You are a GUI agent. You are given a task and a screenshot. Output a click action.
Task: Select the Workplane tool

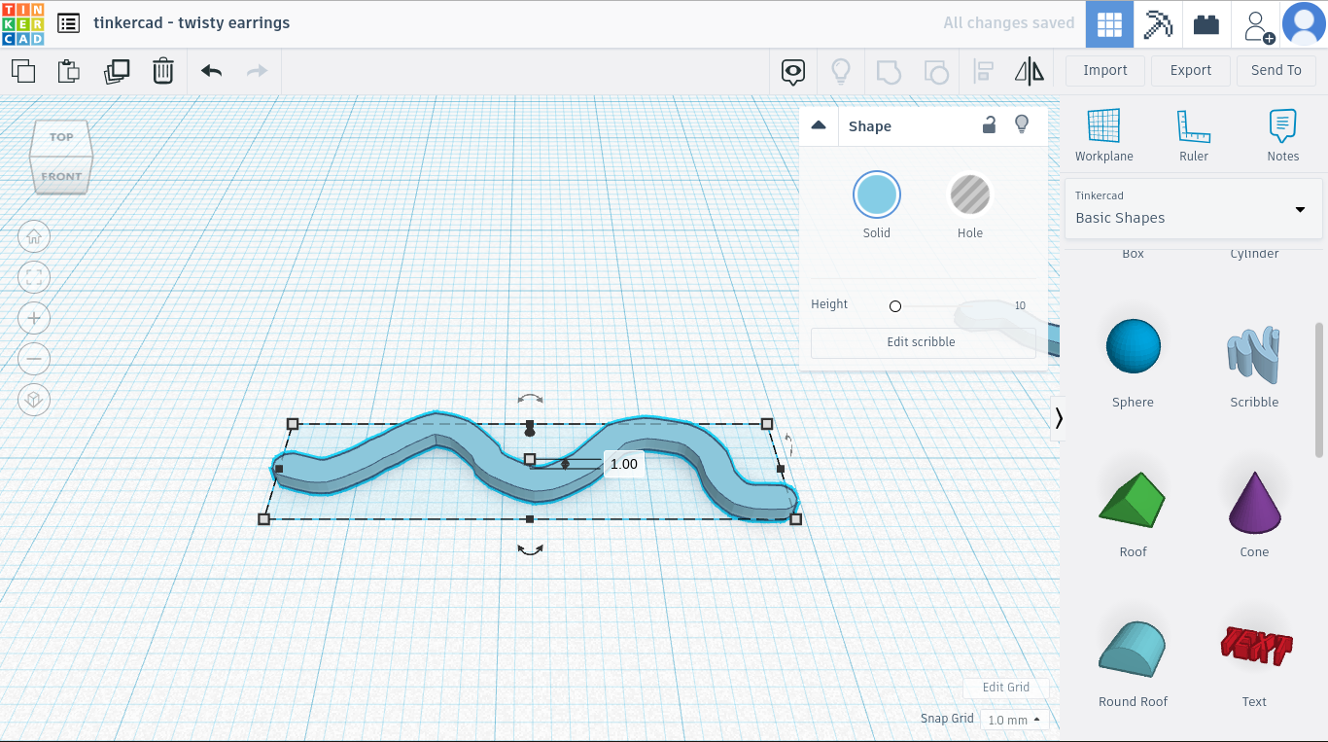point(1103,135)
